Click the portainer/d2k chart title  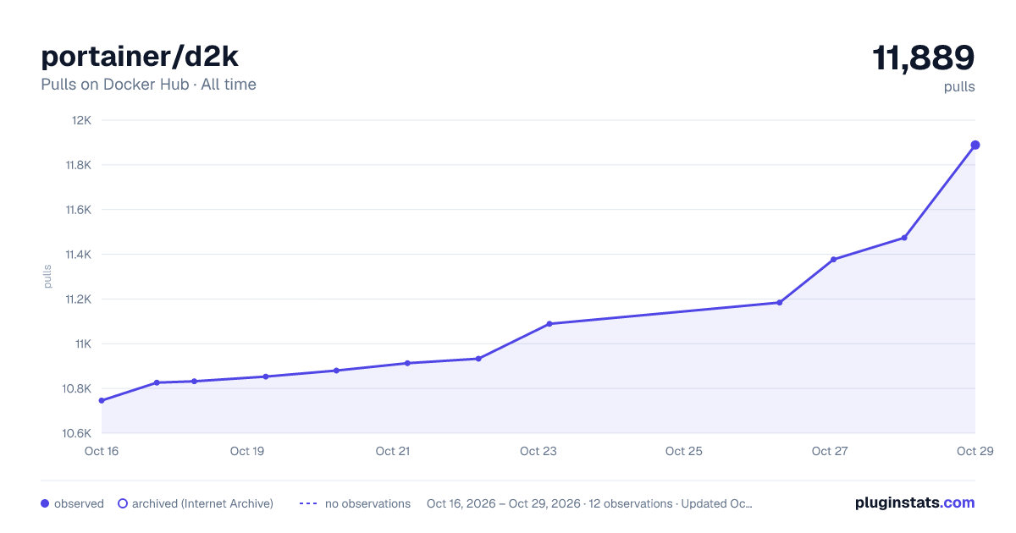[140, 56]
